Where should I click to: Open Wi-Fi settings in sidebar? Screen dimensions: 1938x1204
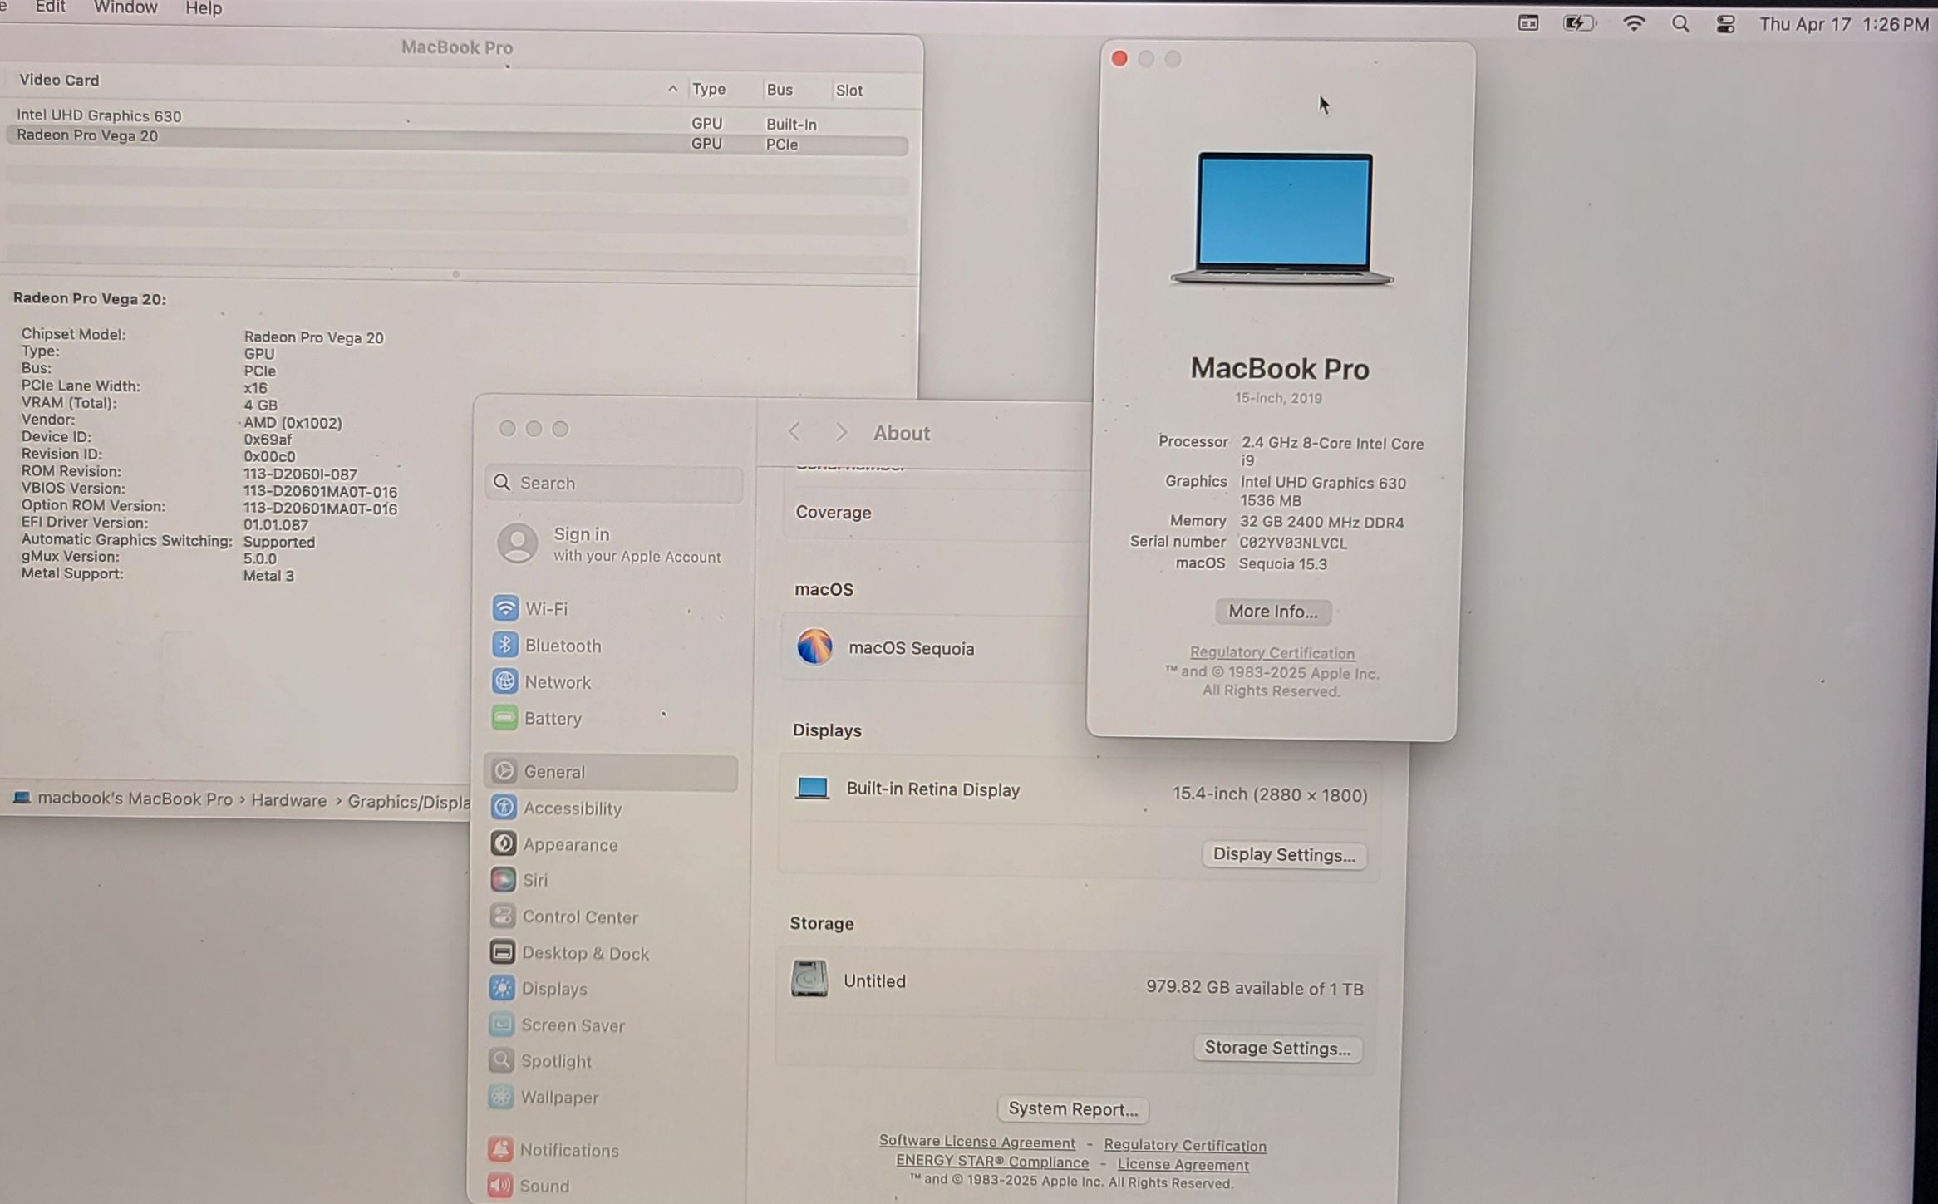545,609
